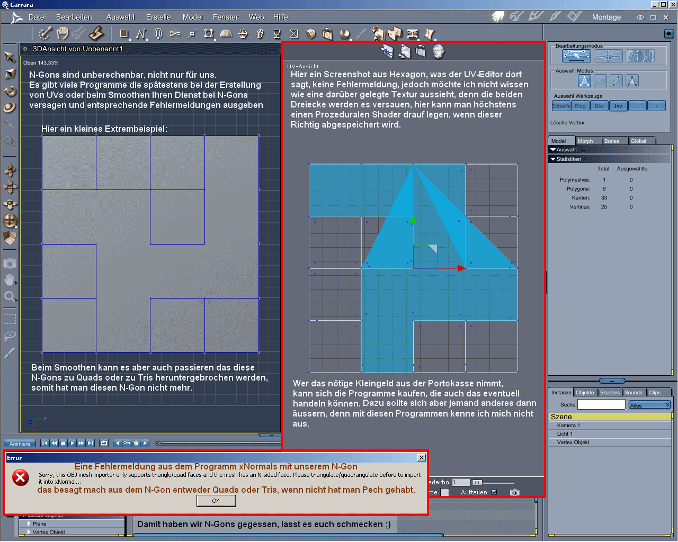
Task: Choose the edge selection mode icon
Action: pyautogui.click(x=616, y=81)
